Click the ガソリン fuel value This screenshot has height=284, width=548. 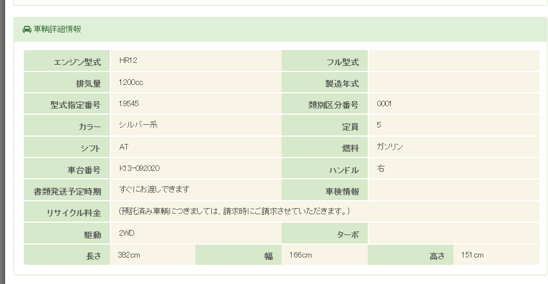click(x=390, y=147)
